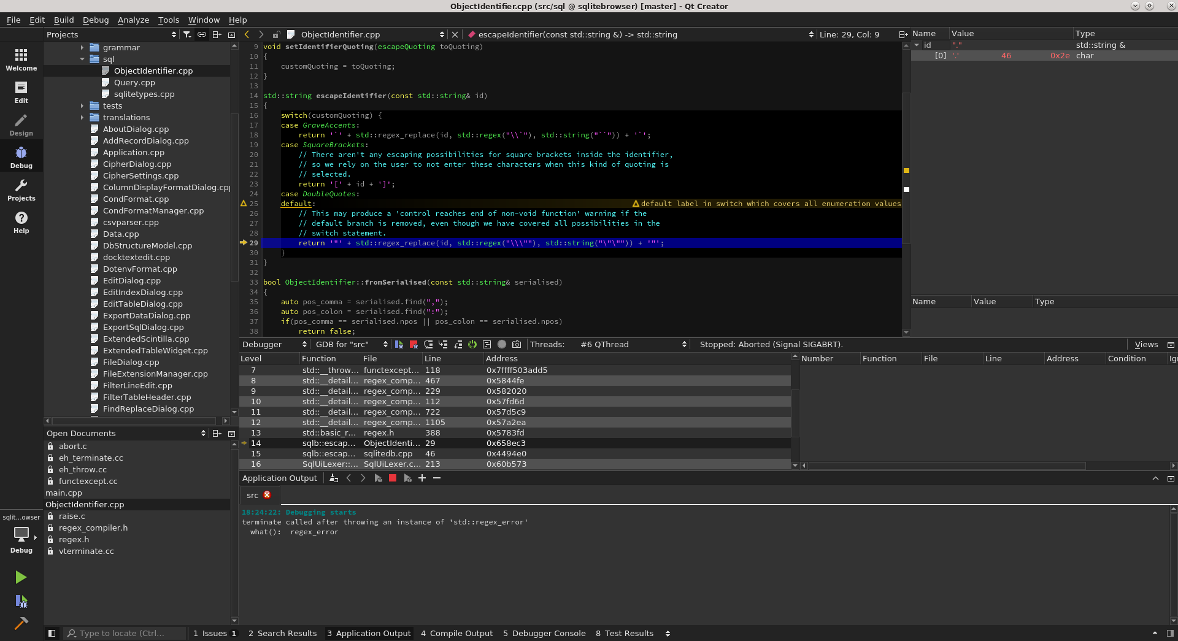Image resolution: width=1178 pixels, height=641 pixels.
Task: Switch to Design mode
Action: click(x=21, y=125)
